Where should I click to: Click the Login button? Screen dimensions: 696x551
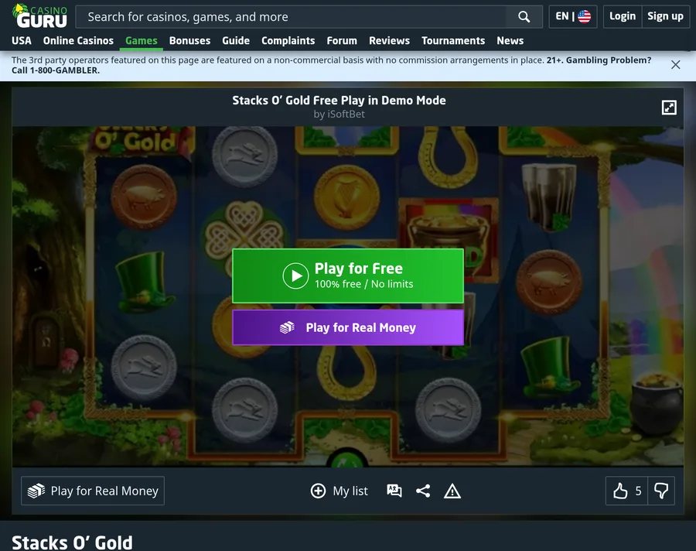point(623,16)
